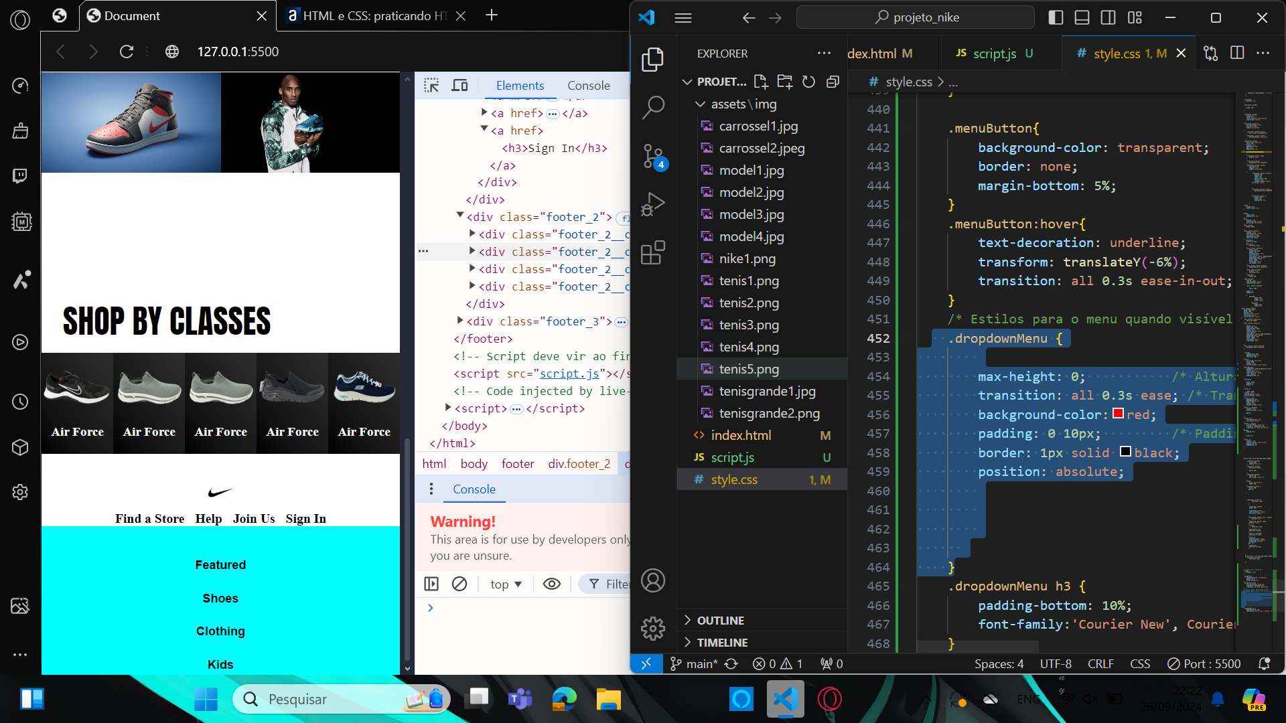Image resolution: width=1286 pixels, height=723 pixels.
Task: Open history clock in Opera sidebar
Action: (x=20, y=402)
